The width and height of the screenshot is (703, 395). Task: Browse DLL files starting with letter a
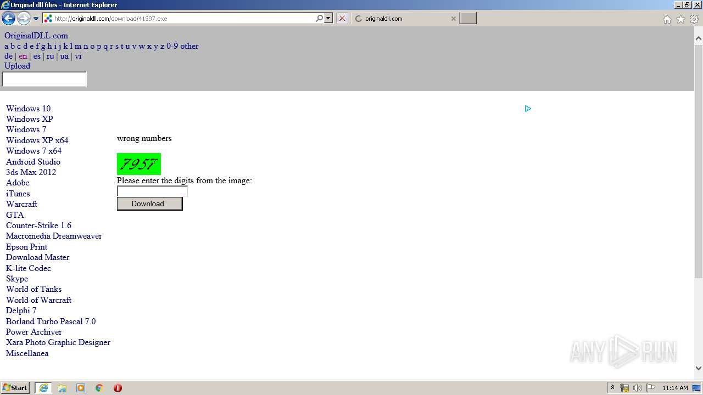coord(7,46)
